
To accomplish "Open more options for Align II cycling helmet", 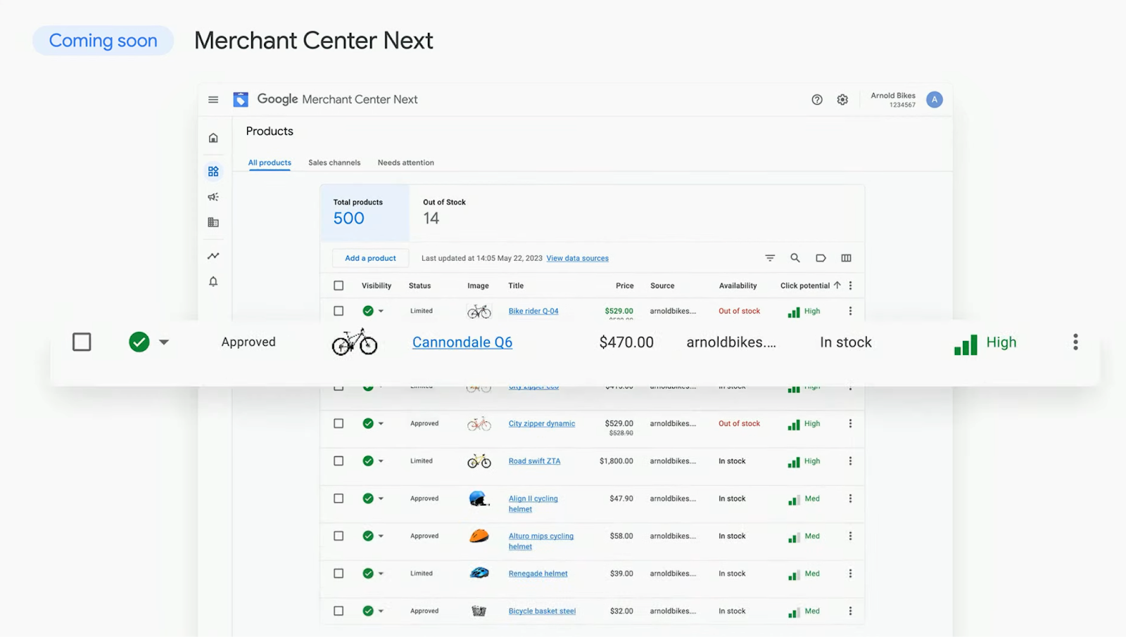I will 850,498.
